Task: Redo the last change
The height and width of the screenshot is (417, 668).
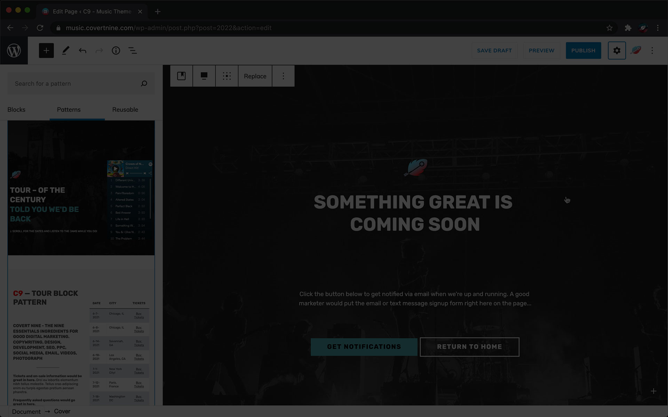Action: (x=99, y=50)
